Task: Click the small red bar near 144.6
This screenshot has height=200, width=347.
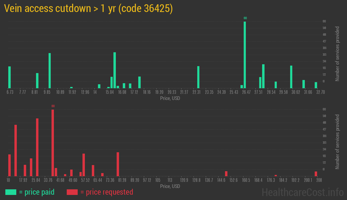Action: coord(226,174)
